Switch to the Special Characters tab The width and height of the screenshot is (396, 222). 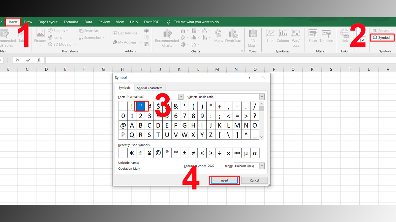[149, 87]
